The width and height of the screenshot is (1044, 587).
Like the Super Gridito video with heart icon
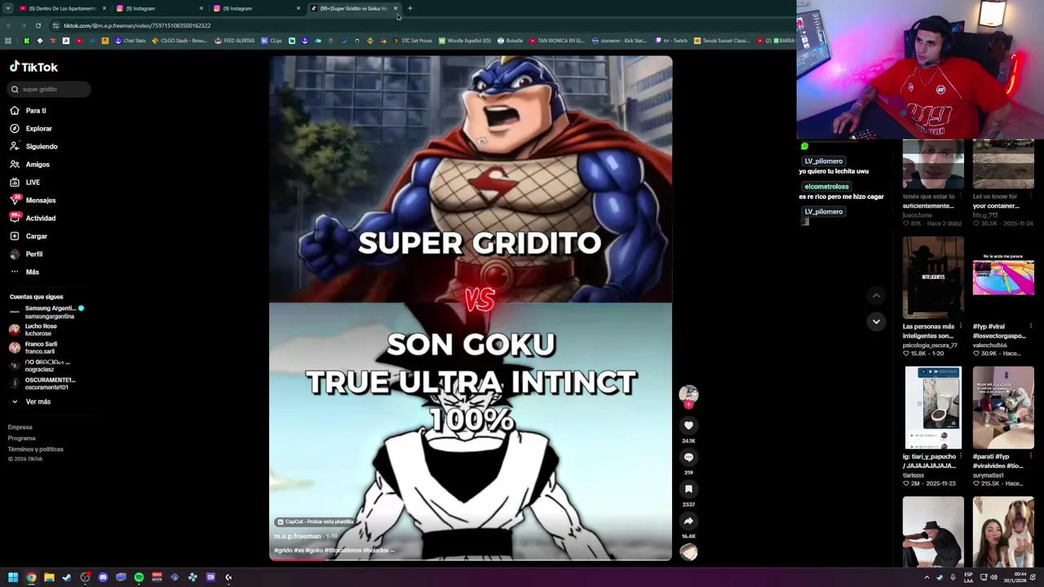tap(688, 425)
